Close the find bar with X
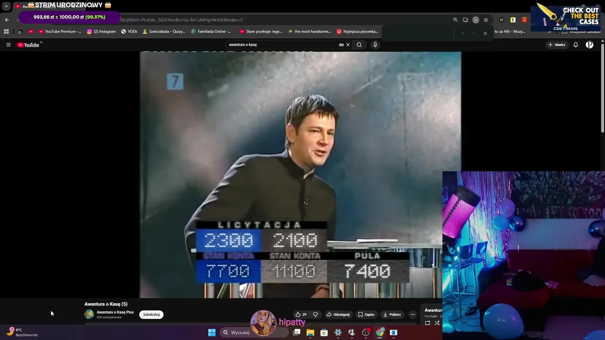The width and height of the screenshot is (605, 340). point(485,34)
